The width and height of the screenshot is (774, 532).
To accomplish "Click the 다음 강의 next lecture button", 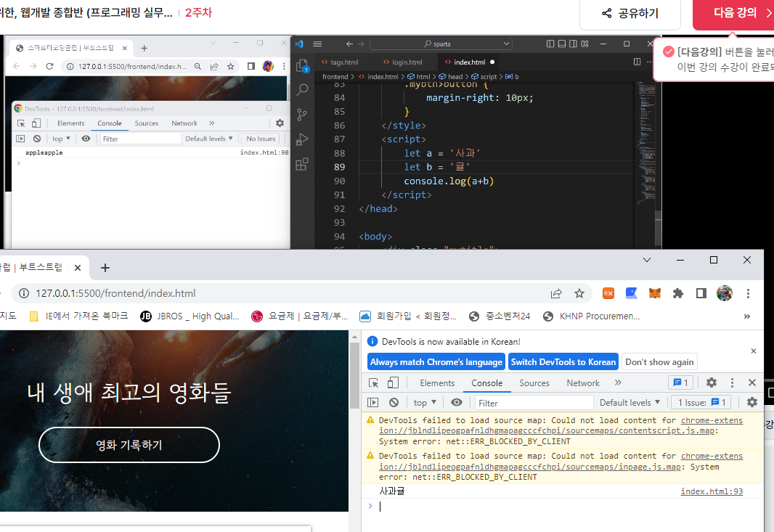I will point(735,13).
